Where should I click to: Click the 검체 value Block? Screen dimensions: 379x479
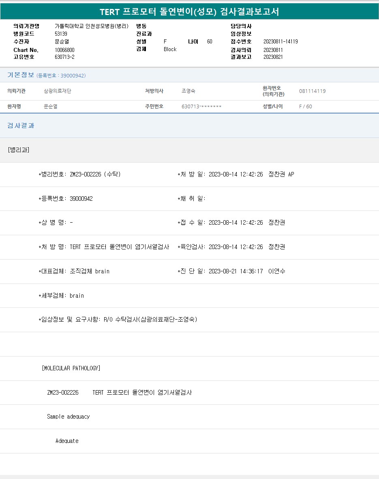tap(170, 49)
